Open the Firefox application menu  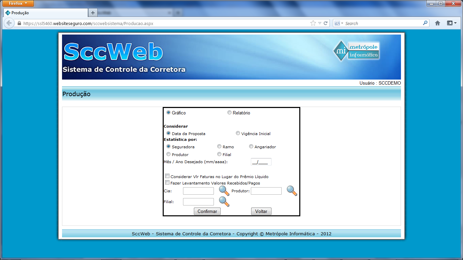18,3
